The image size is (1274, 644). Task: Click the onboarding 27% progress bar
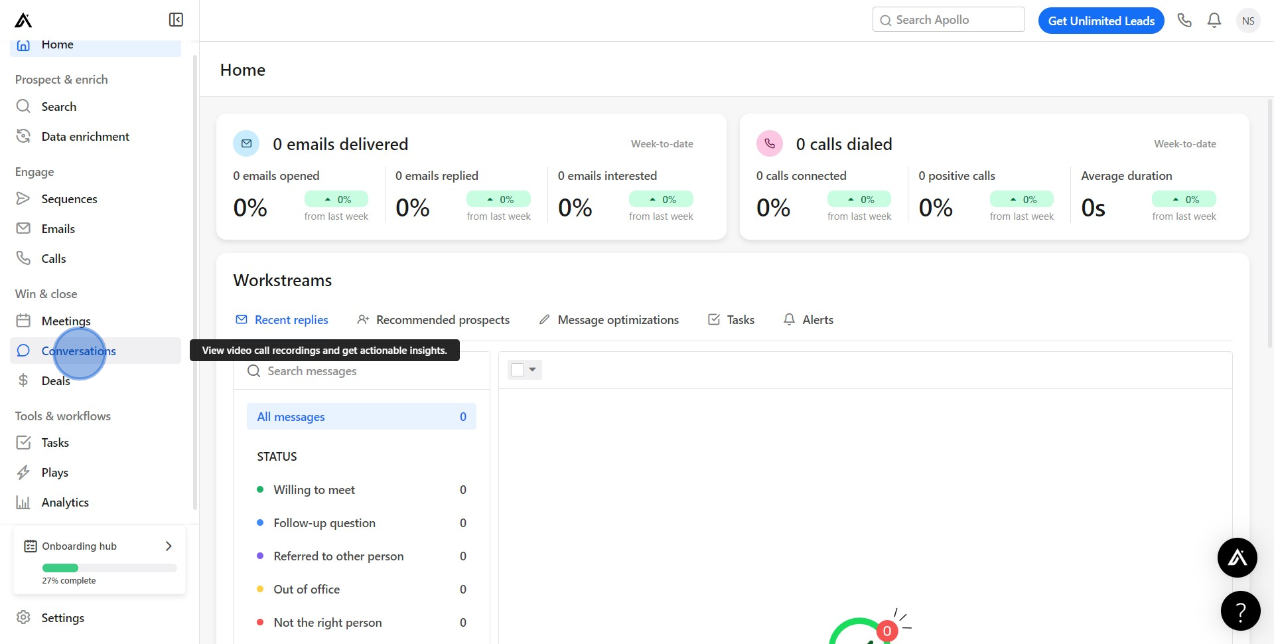(109, 568)
